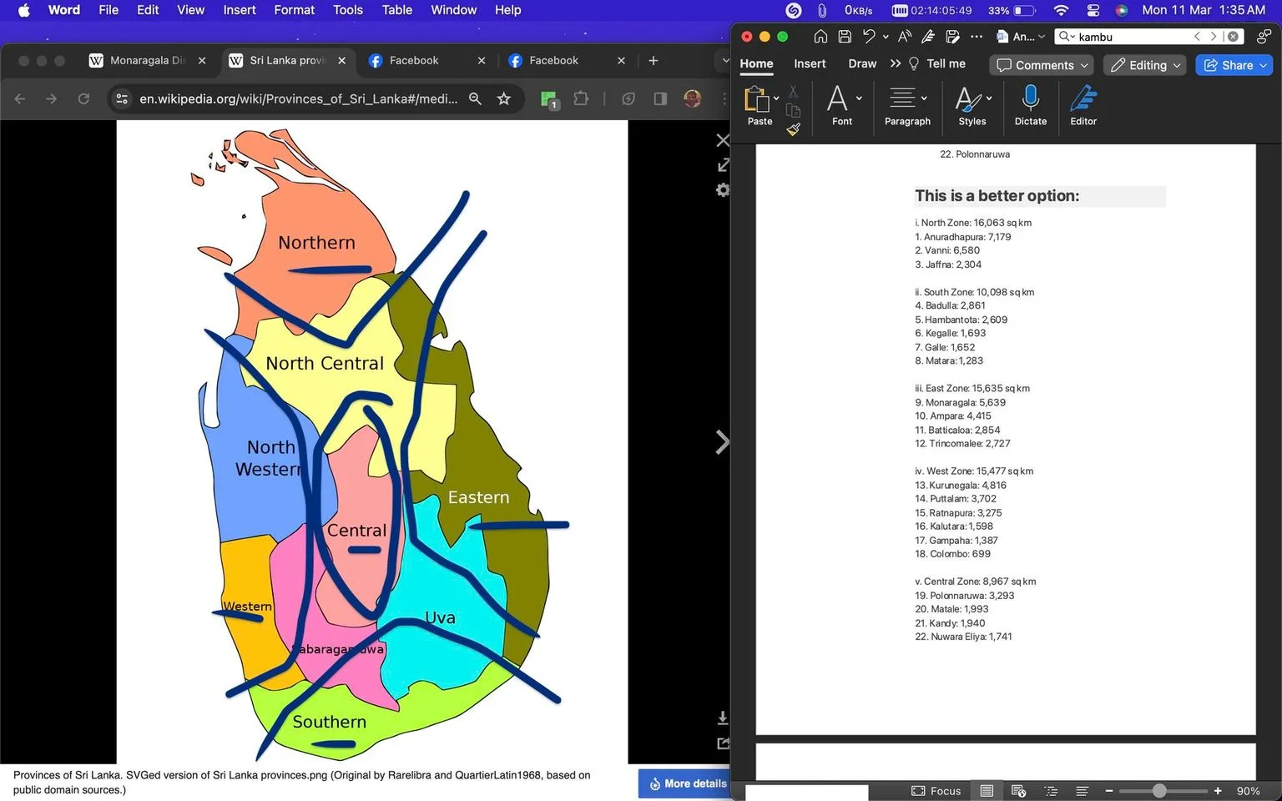This screenshot has width=1282, height=801.
Task: Expand the Paste options arrow
Action: [x=777, y=98]
